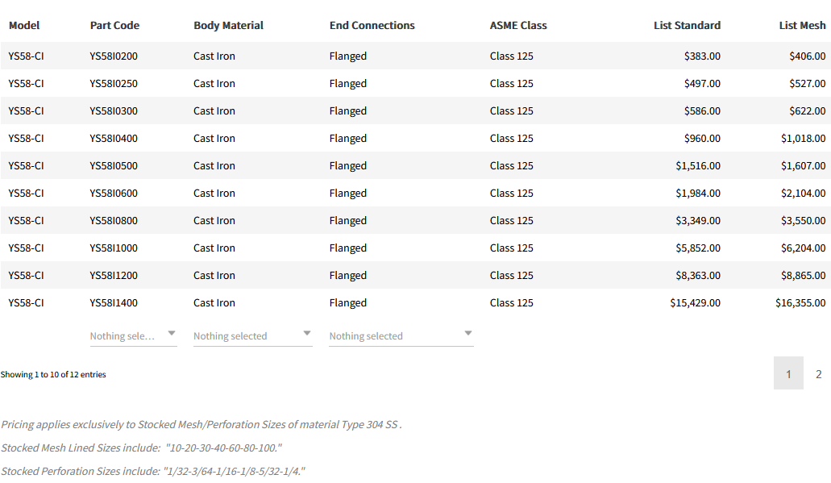Click the "Showing 1 to 10" entries text
The width and height of the screenshot is (831, 483).
53,375
